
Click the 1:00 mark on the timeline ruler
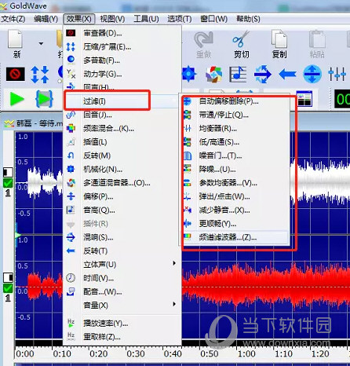[246, 354]
